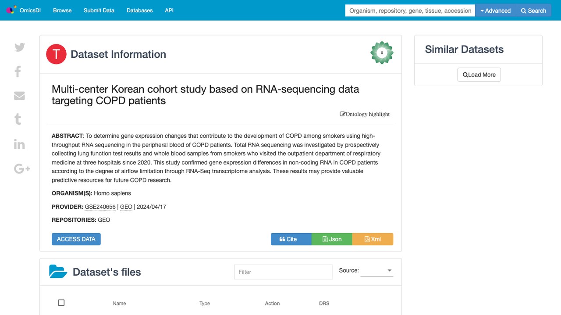Open the GSE240656 provider link

tap(100, 207)
